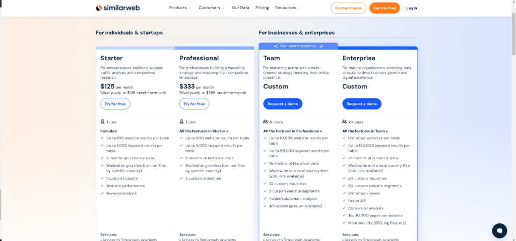Request a demo for the Team plan
The width and height of the screenshot is (516, 241).
coord(283,104)
